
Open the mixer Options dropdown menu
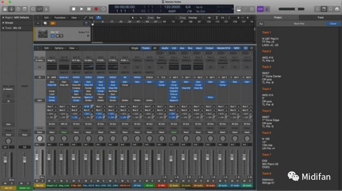[x=59, y=48]
